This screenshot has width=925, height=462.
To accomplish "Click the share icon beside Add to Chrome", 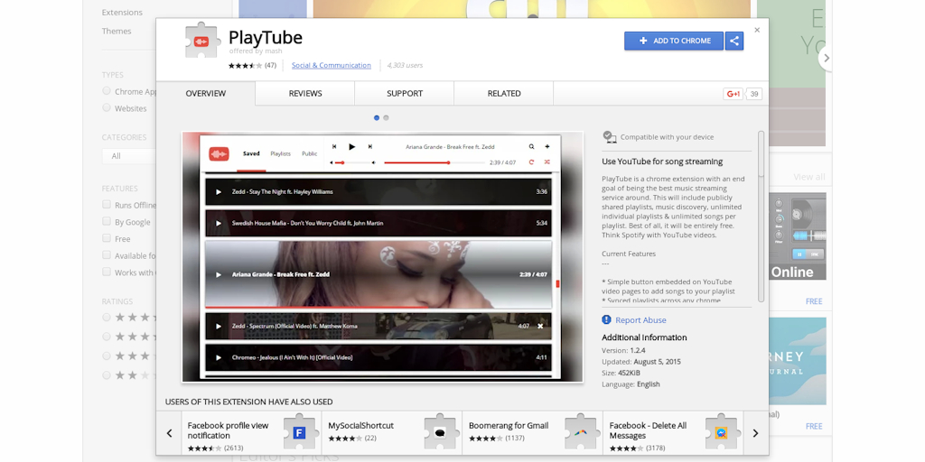I will click(x=733, y=41).
